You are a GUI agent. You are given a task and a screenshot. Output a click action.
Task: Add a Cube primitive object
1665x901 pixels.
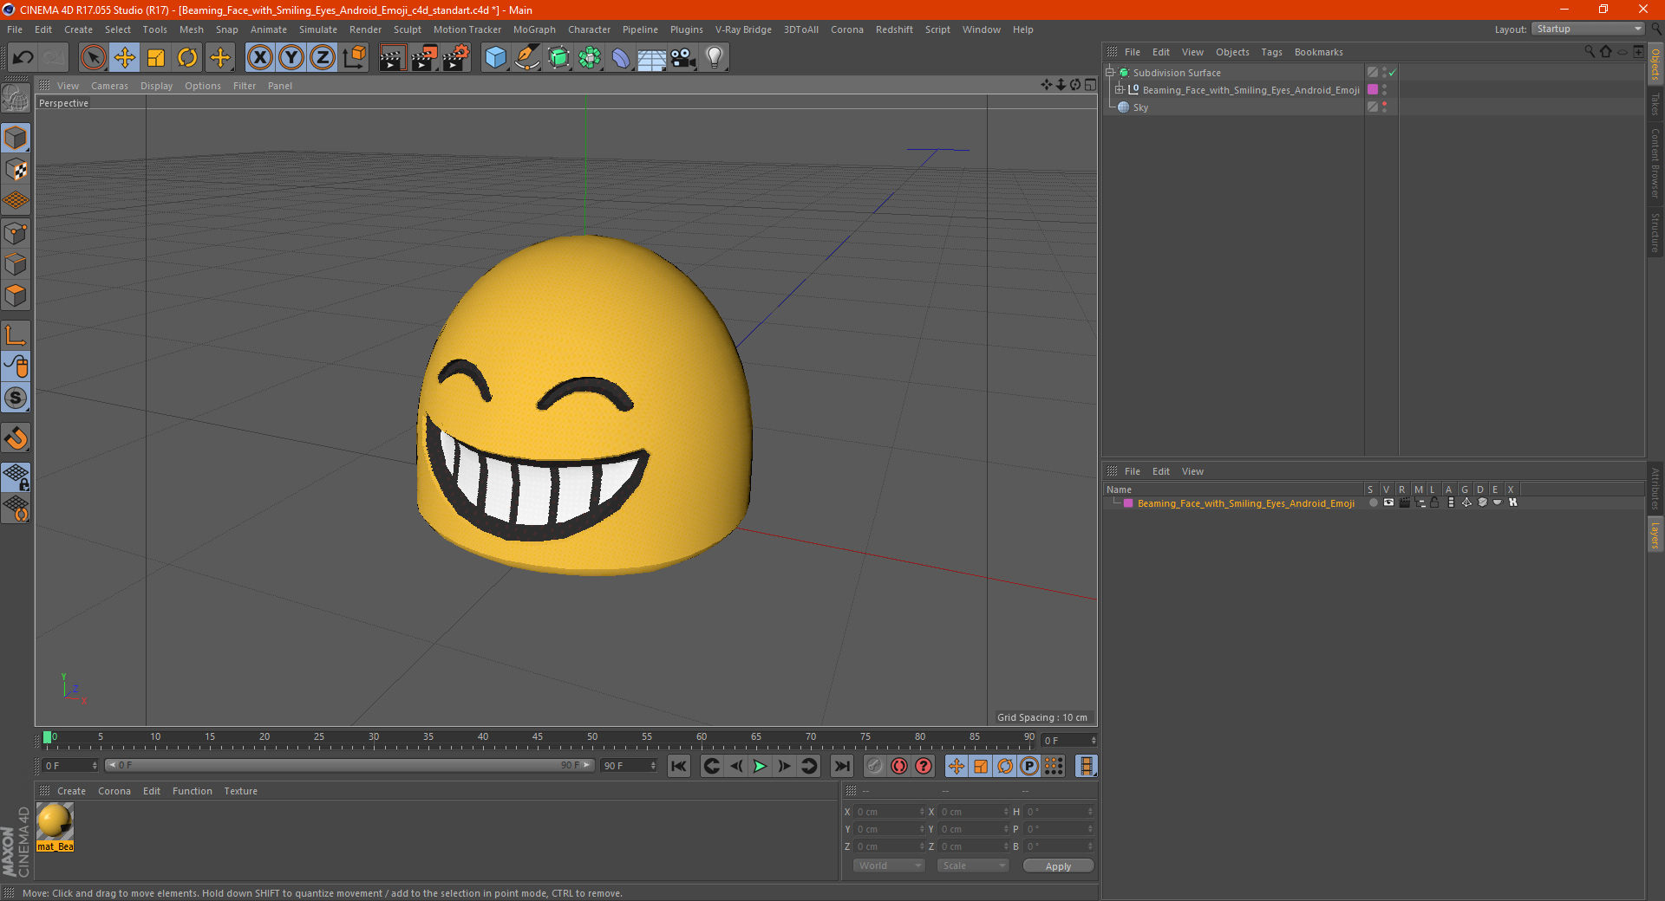(x=495, y=58)
